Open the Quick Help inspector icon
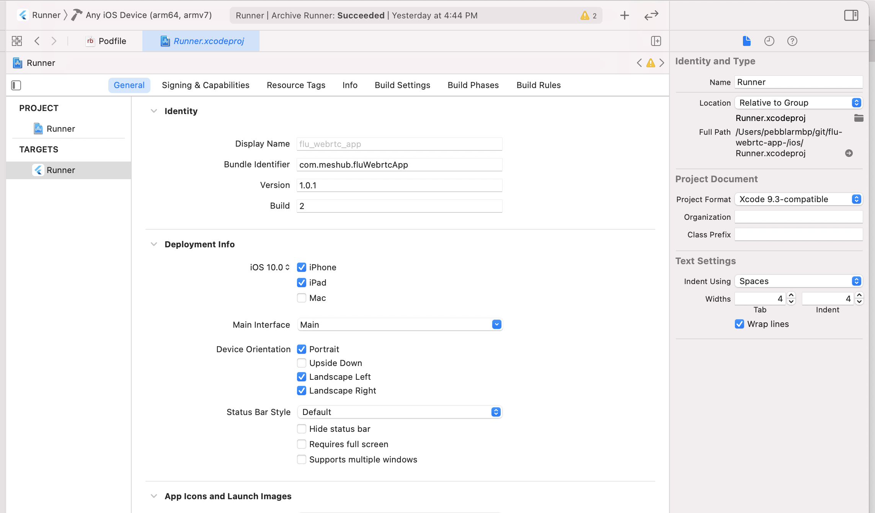Screen dimensions: 875x513 tap(792, 41)
